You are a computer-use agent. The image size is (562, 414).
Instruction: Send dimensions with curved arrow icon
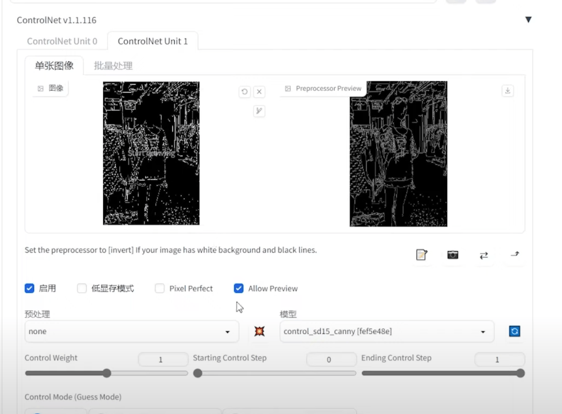pyautogui.click(x=515, y=255)
